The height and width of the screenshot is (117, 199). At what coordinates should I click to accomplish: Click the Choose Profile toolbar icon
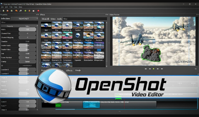pos(29,11)
